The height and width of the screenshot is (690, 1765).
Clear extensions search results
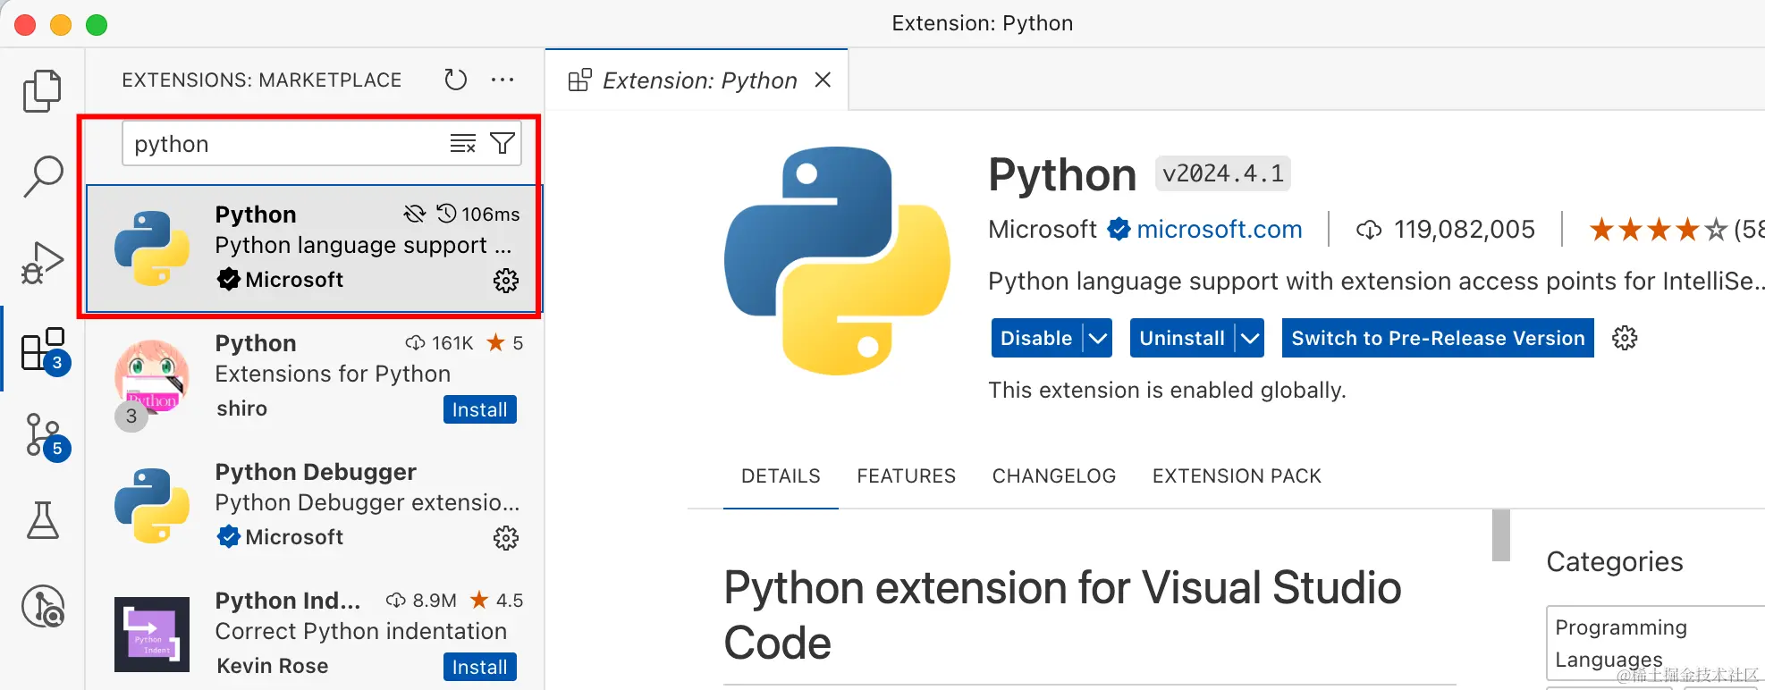pyautogui.click(x=462, y=143)
